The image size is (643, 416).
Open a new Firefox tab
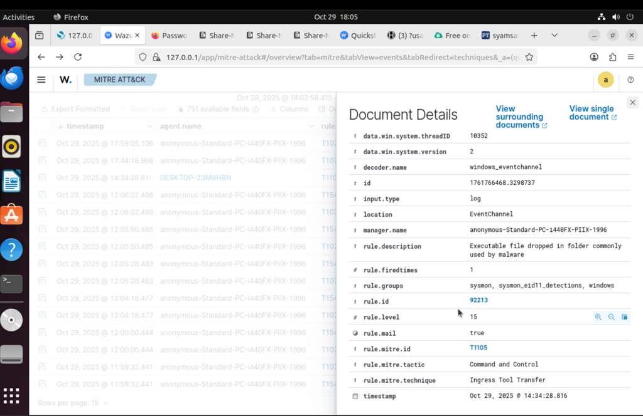(x=534, y=36)
